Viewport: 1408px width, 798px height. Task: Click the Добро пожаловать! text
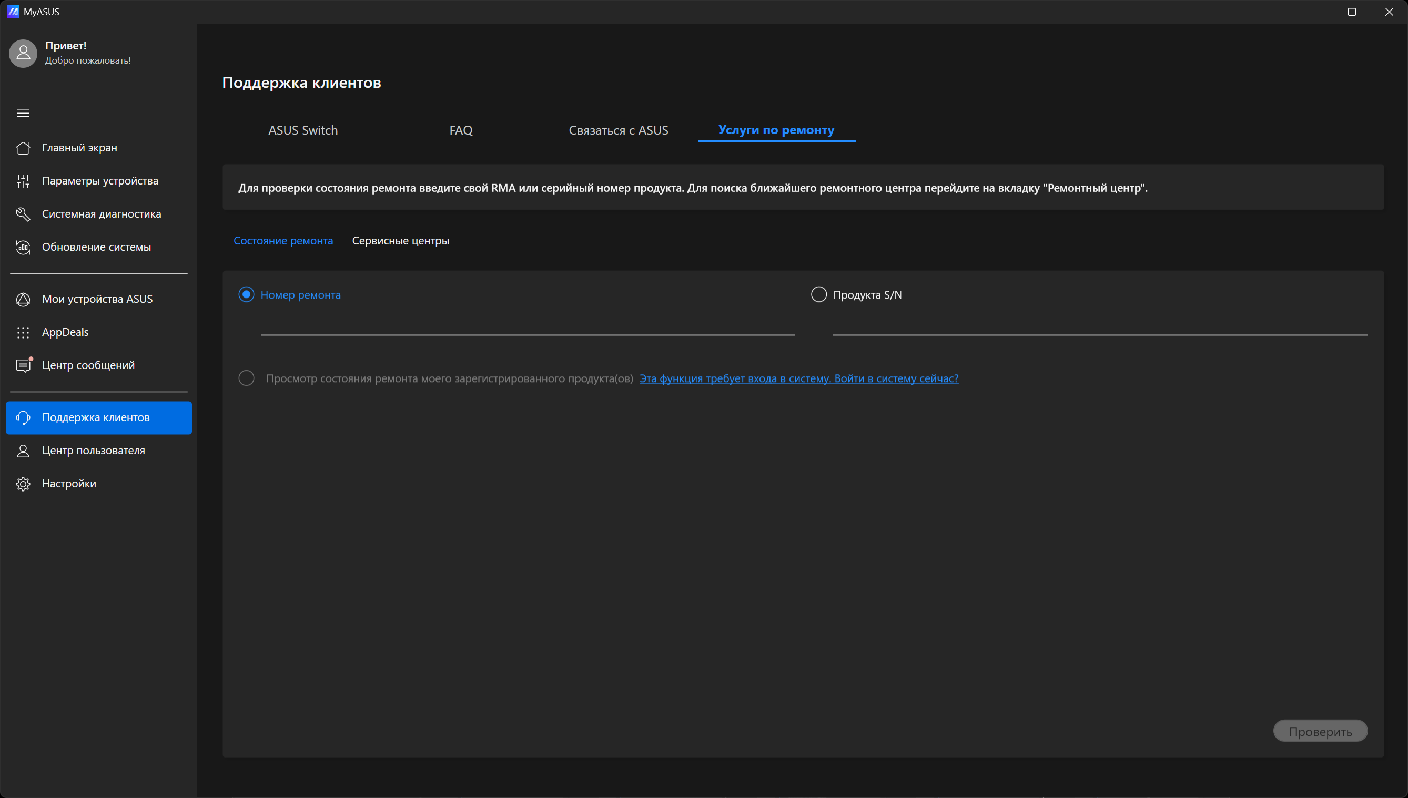(x=88, y=60)
